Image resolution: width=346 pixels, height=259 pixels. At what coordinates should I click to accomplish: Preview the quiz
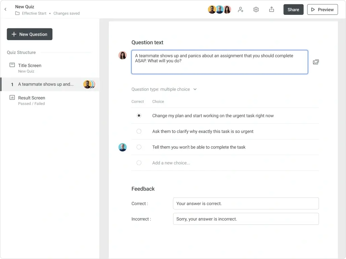322,9
